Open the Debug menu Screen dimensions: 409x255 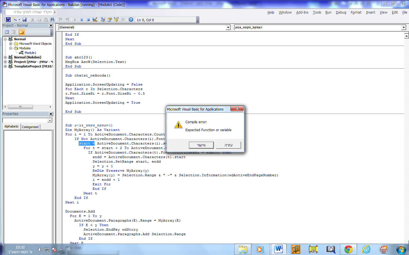click(341, 12)
